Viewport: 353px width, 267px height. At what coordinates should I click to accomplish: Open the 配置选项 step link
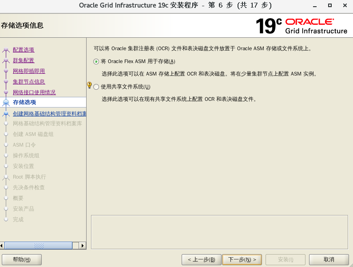pos(24,50)
